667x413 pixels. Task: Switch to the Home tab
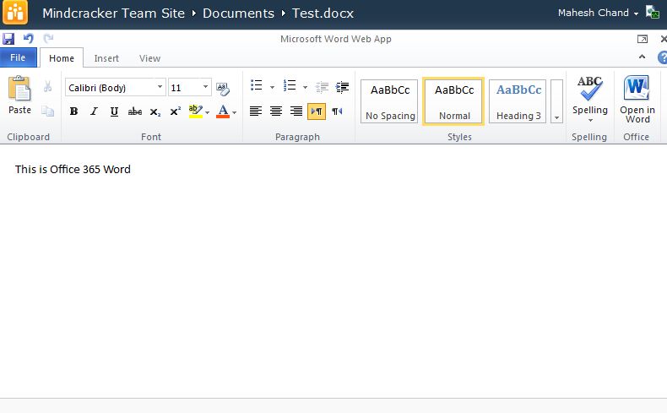point(62,58)
